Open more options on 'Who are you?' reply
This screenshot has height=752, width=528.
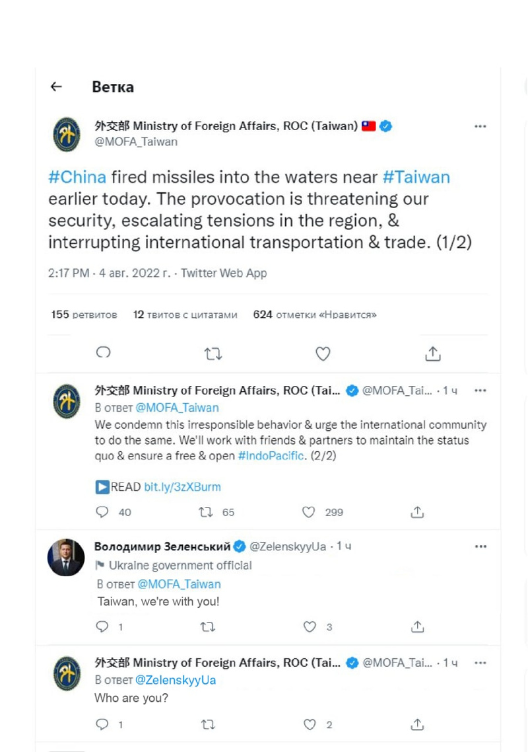480,662
